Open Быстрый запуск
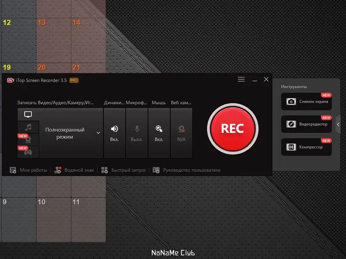Image resolution: width=346 pixels, height=259 pixels. point(128,170)
